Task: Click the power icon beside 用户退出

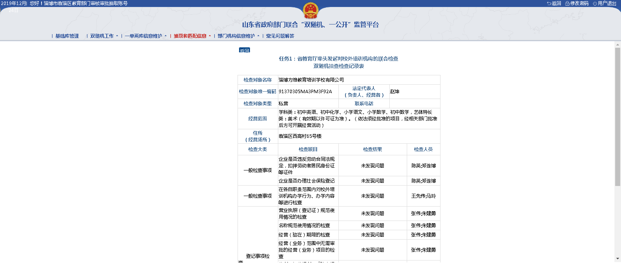Action: [x=595, y=3]
